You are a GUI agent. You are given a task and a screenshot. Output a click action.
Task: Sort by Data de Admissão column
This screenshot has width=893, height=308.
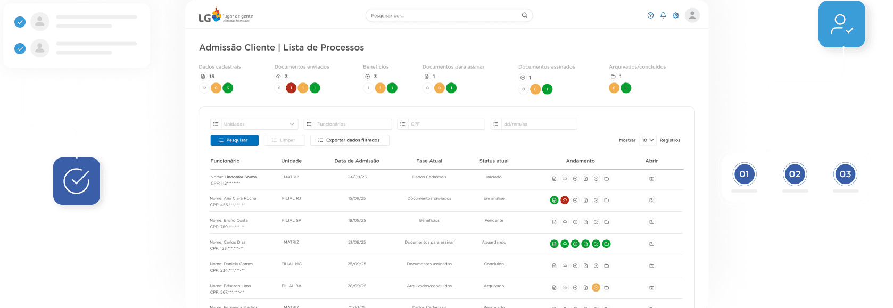tap(357, 161)
